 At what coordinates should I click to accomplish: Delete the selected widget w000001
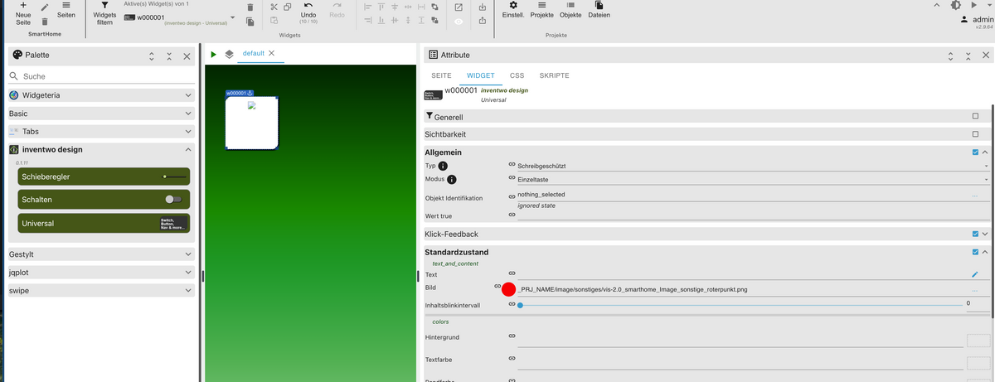250,7
